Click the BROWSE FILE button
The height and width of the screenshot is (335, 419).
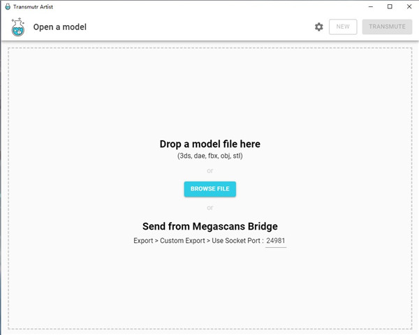point(209,189)
